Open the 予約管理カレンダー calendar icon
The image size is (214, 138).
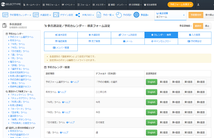[5, 15]
